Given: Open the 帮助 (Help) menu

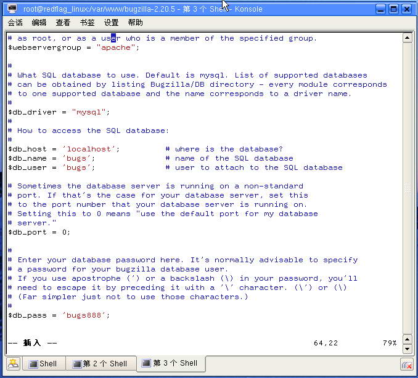Looking at the screenshot, I should pyautogui.click(x=135, y=23).
